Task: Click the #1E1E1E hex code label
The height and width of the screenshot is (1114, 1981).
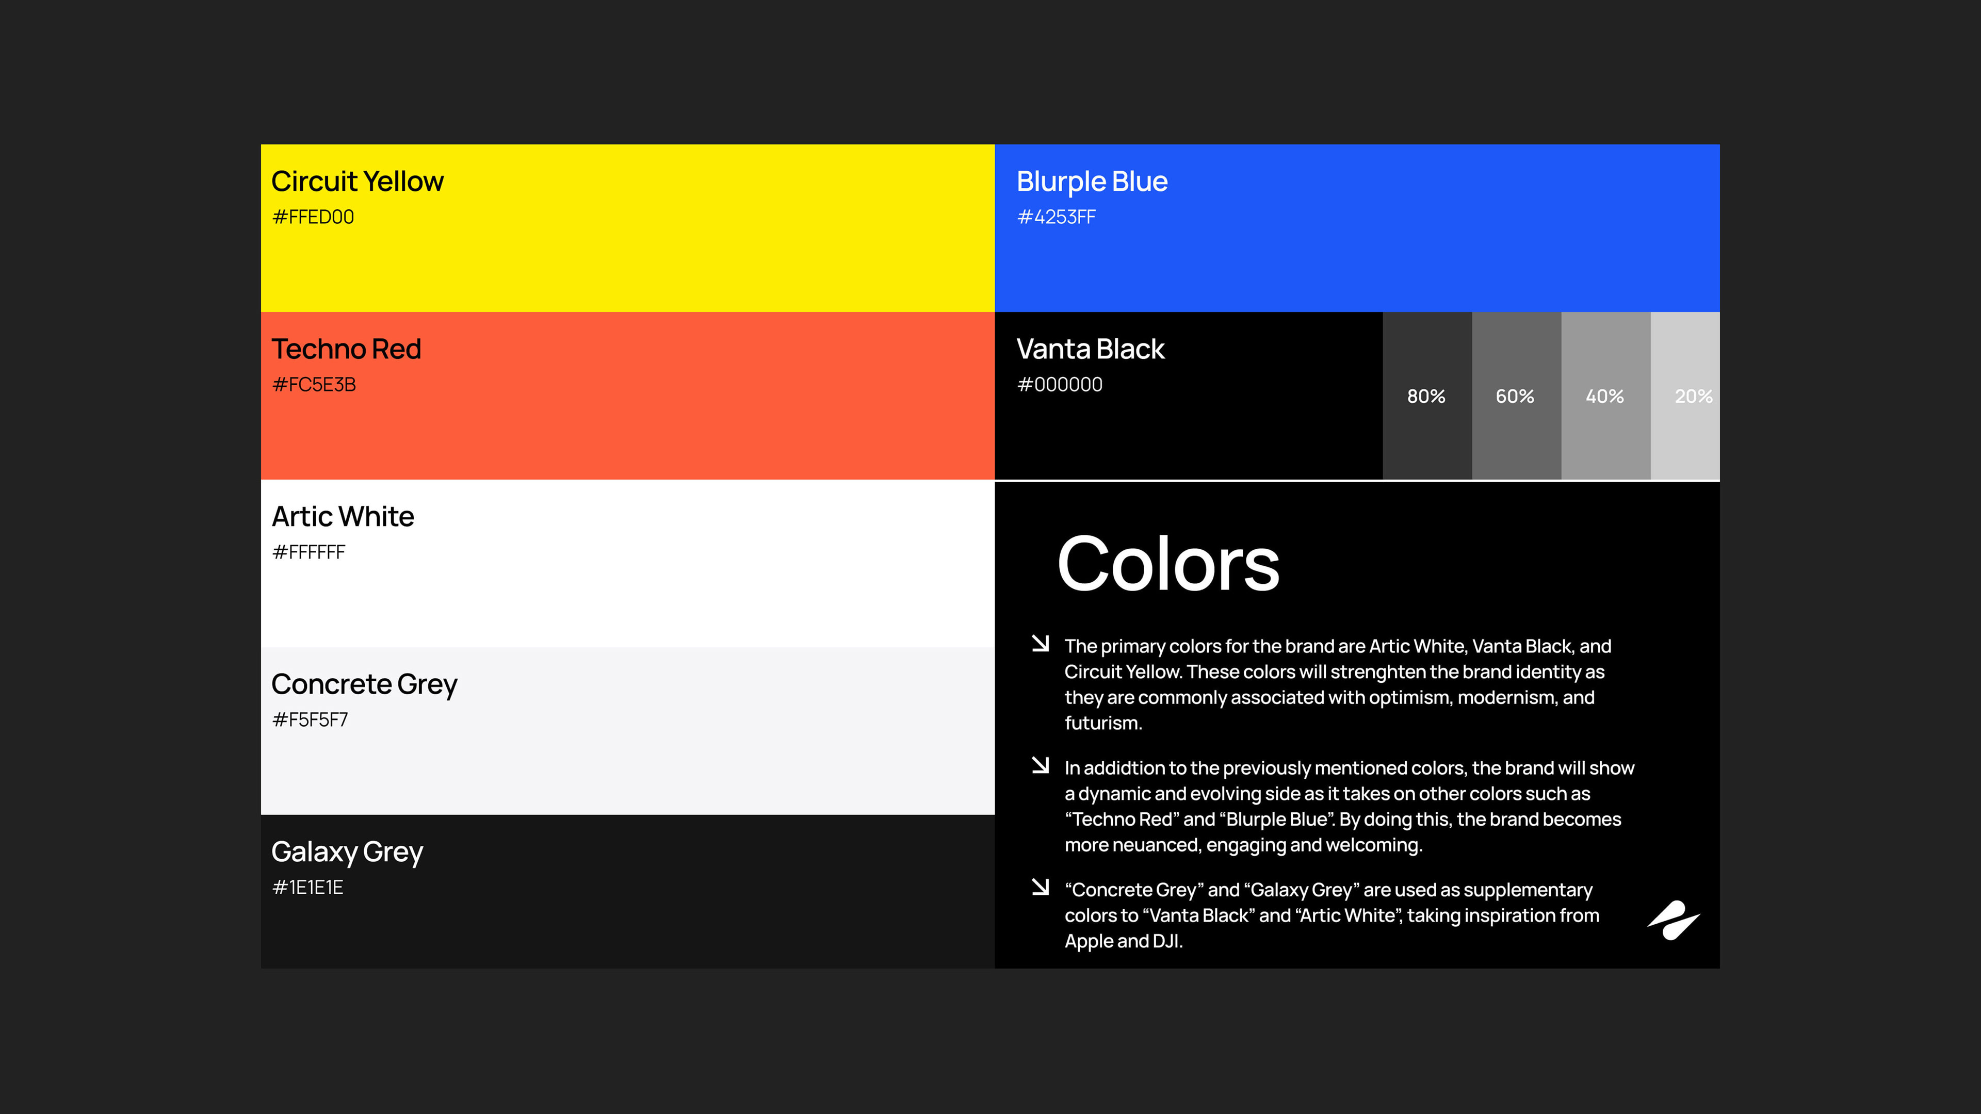Action: coord(307,887)
